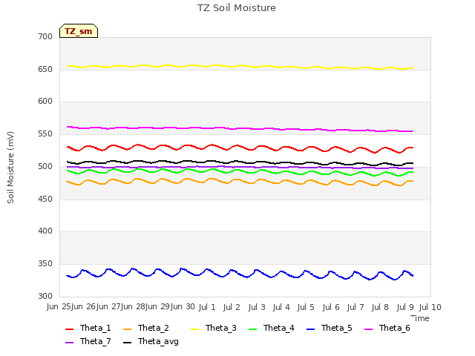475x356 pixels.
Task: Toggle the Theta_3 legend entry
Action: [214, 328]
